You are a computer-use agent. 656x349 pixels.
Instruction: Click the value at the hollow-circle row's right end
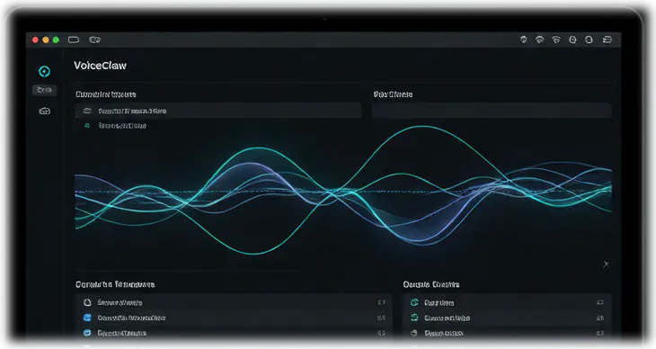tap(381, 302)
